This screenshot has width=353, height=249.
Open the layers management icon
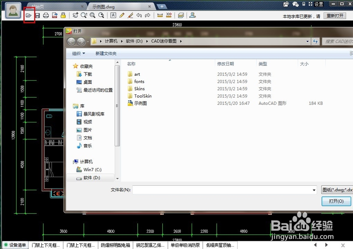[x=181, y=15]
